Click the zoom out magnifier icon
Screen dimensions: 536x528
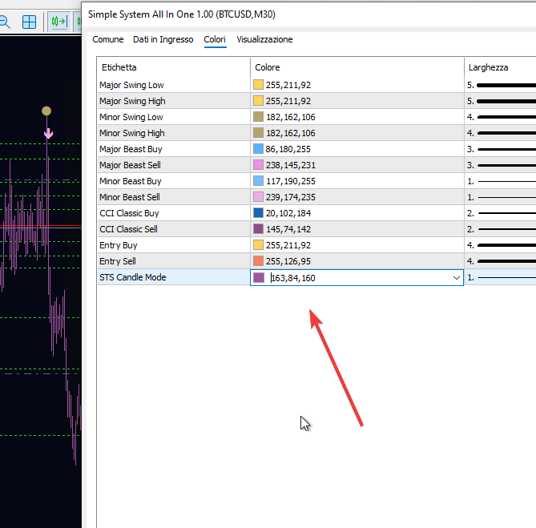[4, 22]
